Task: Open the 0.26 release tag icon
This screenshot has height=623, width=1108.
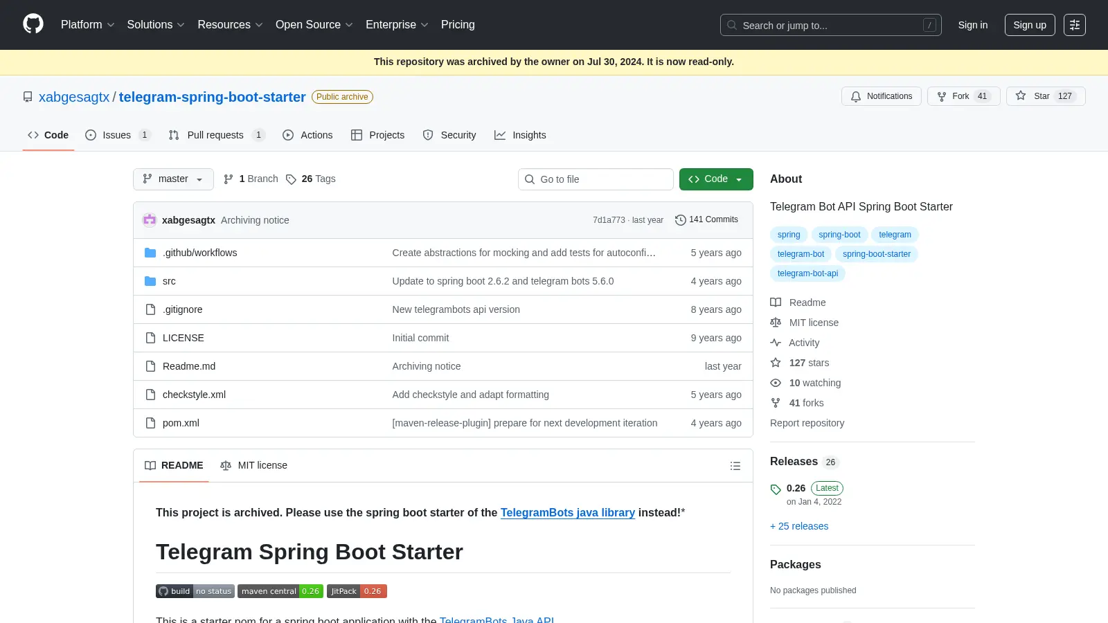Action: click(776, 489)
